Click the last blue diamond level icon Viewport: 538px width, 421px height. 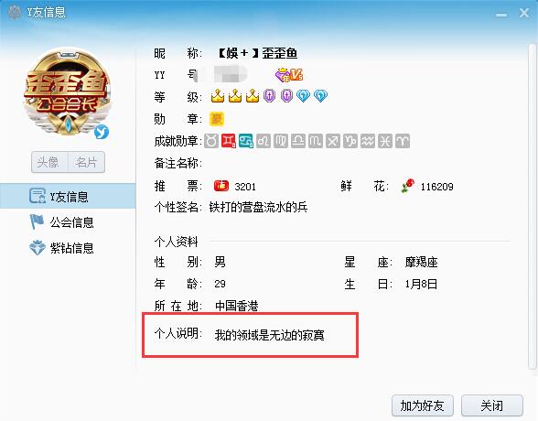[x=320, y=96]
